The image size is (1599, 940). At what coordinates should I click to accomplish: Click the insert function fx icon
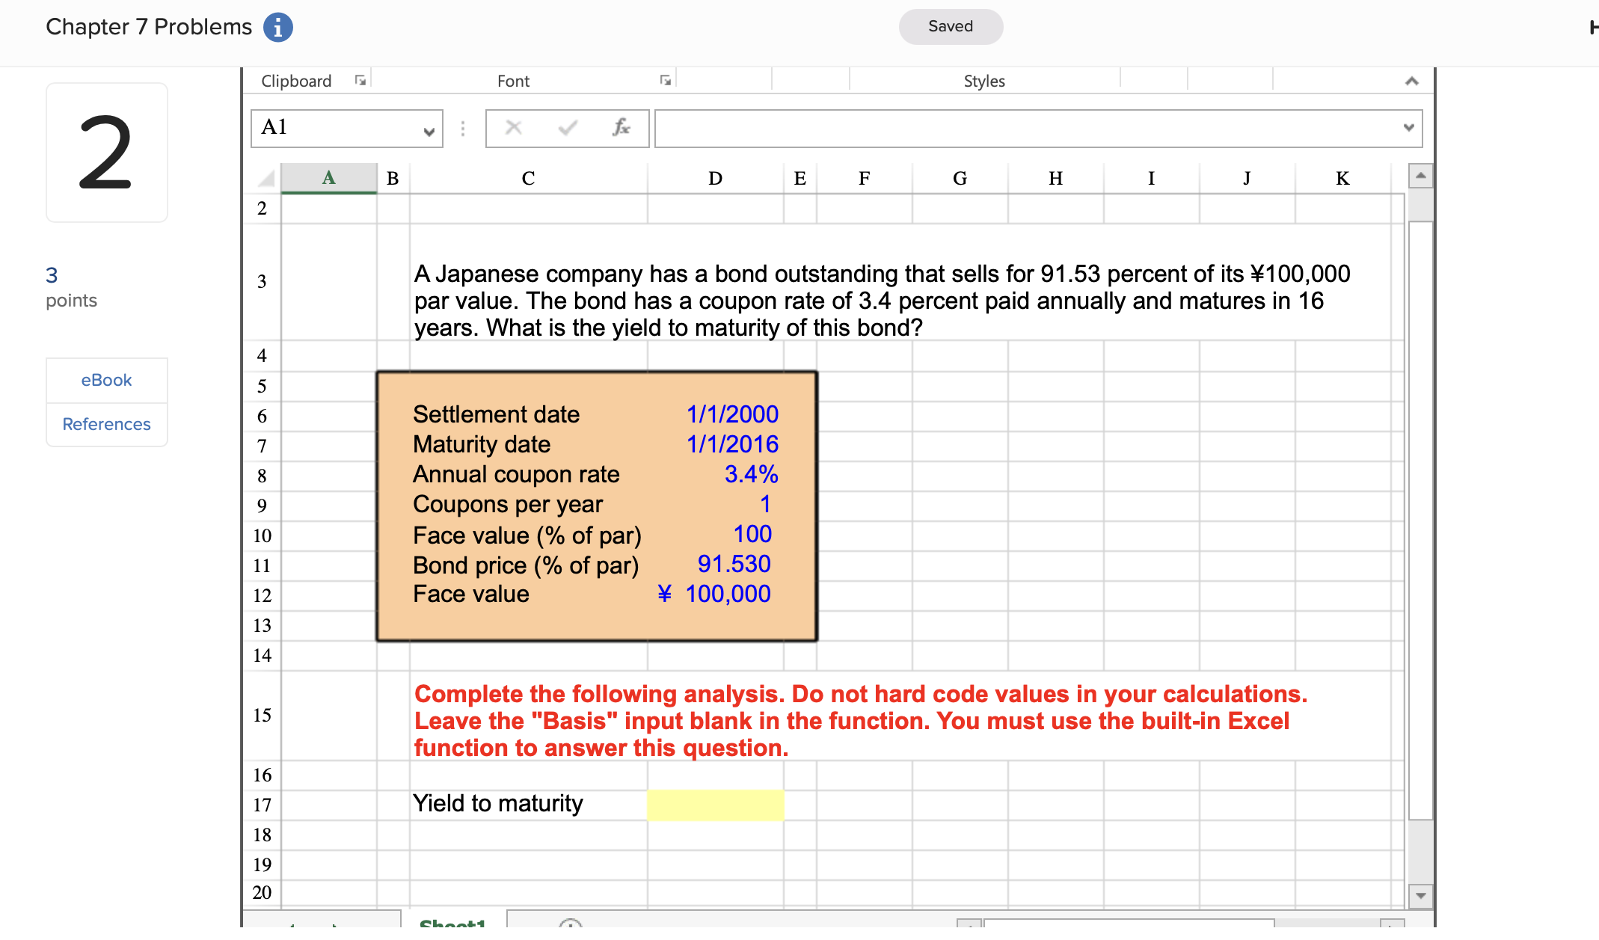click(x=621, y=128)
